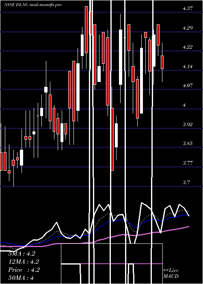
Task: Click the 3.77 price axis label
Action: tap(188, 163)
